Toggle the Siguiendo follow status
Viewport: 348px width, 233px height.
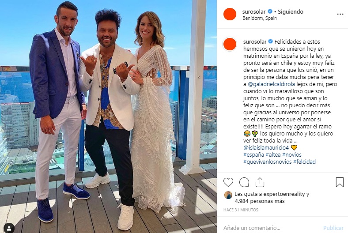[291, 11]
